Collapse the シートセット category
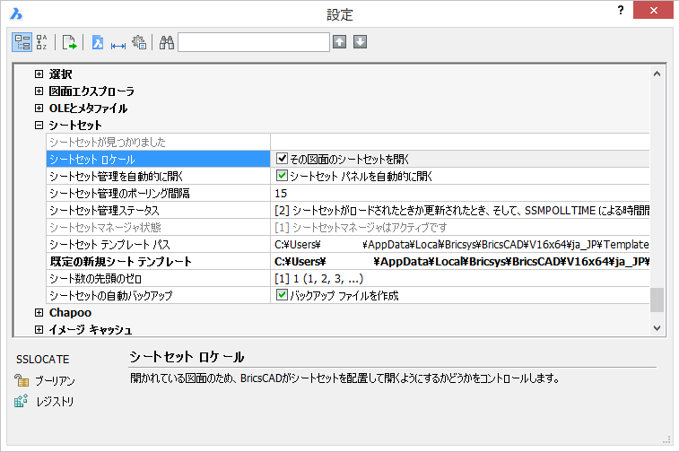Screen dimensions: 679x452 click(x=39, y=126)
